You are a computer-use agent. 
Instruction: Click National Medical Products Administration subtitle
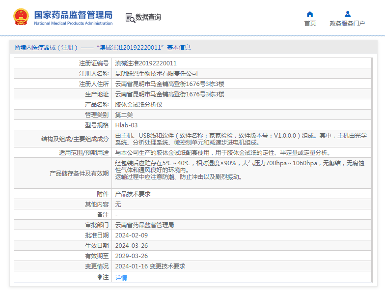[73, 24]
